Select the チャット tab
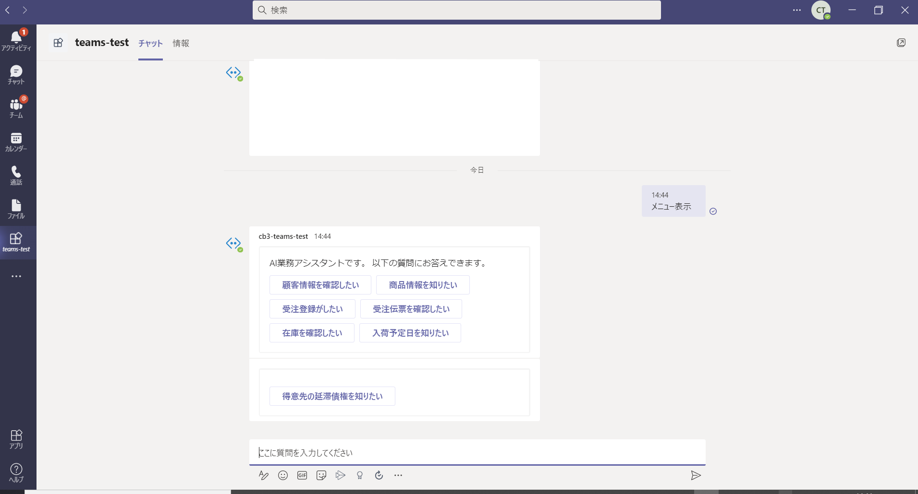 (x=150, y=43)
